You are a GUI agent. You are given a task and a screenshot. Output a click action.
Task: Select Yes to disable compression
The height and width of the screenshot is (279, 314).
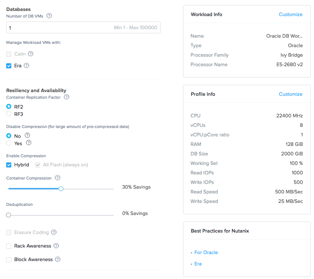tap(9, 143)
